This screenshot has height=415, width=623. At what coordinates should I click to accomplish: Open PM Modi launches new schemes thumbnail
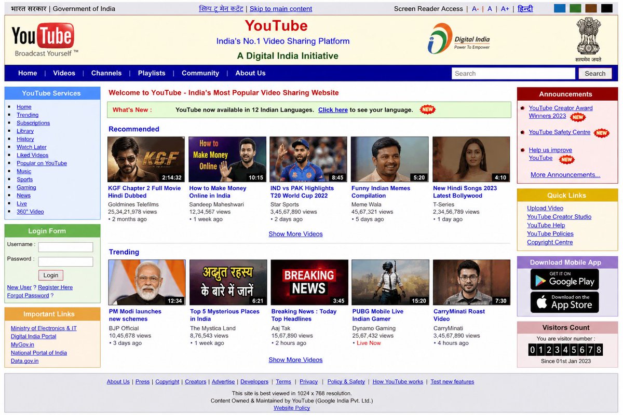(x=147, y=282)
